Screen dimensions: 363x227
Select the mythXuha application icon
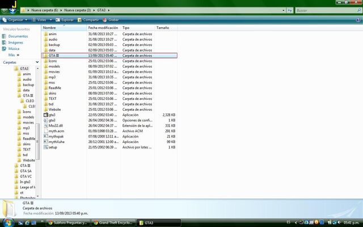tap(45, 142)
